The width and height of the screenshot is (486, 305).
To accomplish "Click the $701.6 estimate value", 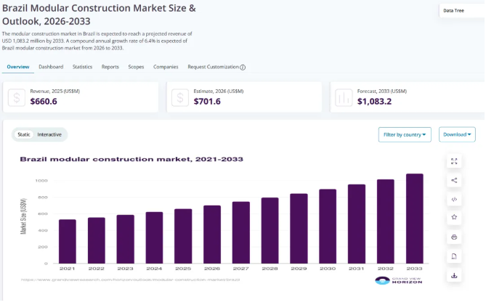I will tap(207, 102).
